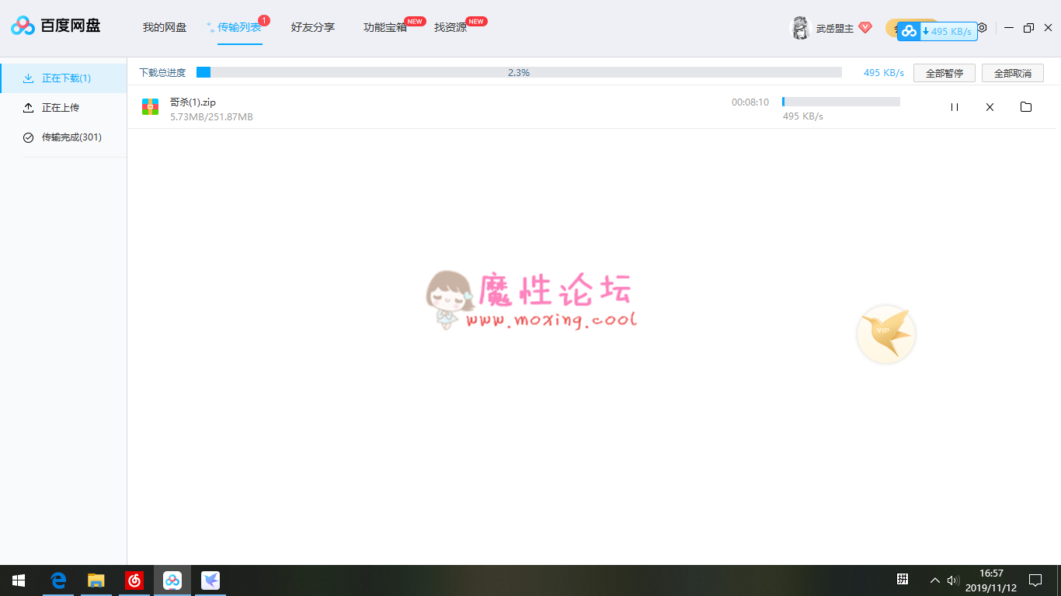The width and height of the screenshot is (1061, 596).
Task: Restore down the 百度网盘 window
Action: [1028, 28]
